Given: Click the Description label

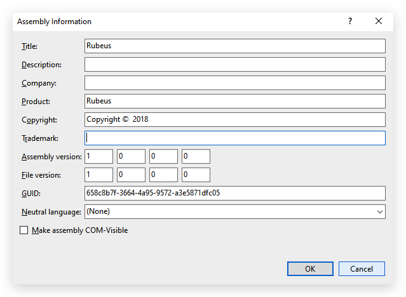Looking at the screenshot, I should tap(42, 65).
